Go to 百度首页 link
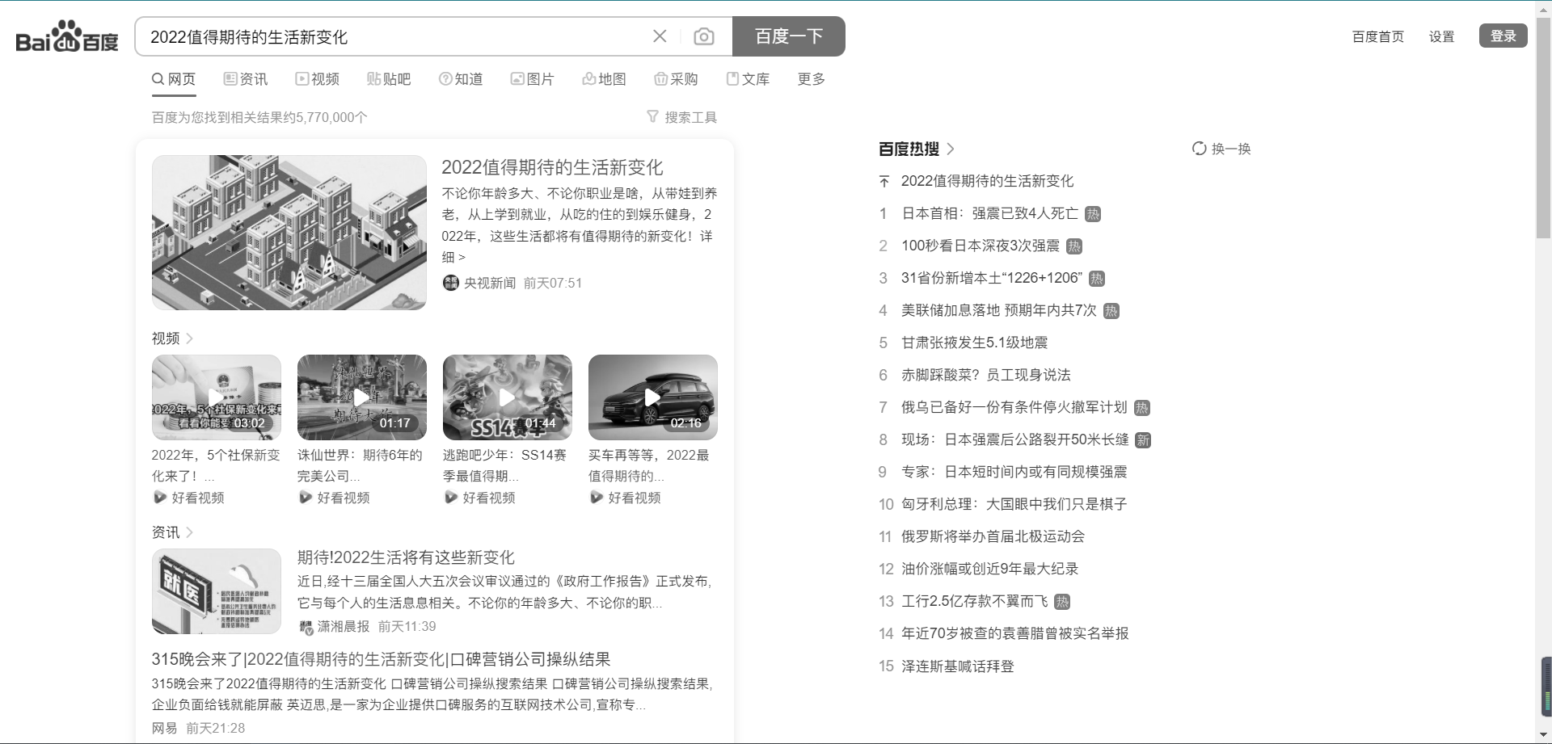The height and width of the screenshot is (744, 1552). [x=1378, y=36]
